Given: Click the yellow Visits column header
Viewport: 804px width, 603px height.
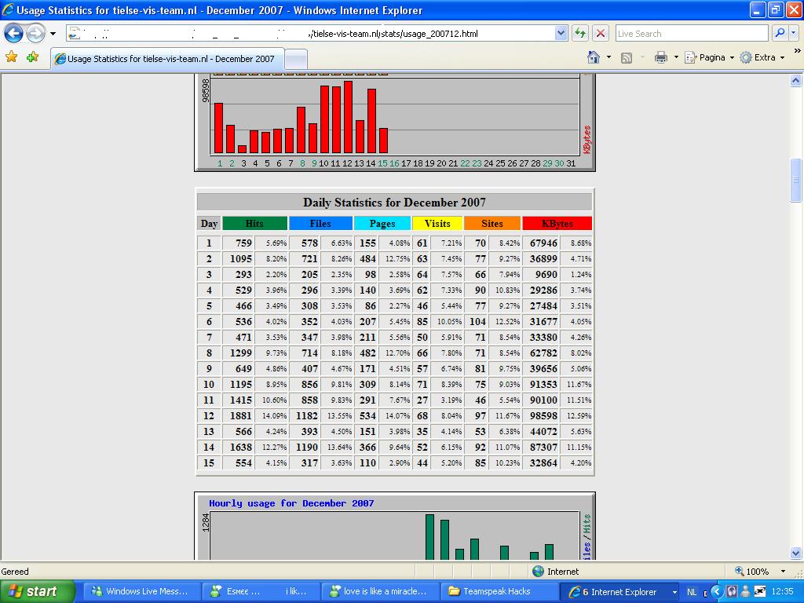Looking at the screenshot, I should [x=437, y=224].
